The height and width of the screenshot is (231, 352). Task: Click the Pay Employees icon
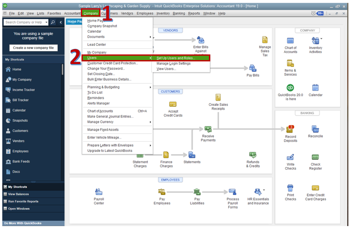click(162, 192)
